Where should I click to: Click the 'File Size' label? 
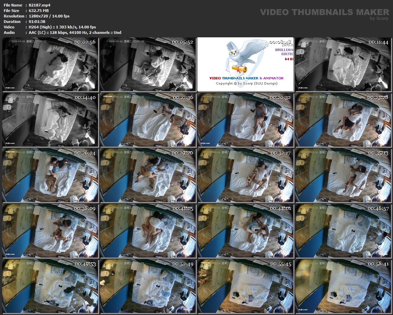click(x=12, y=11)
